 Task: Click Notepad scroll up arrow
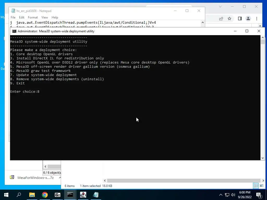click(x=203, y=22)
